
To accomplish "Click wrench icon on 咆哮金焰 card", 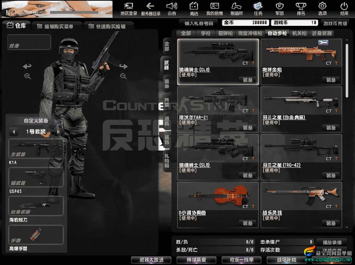I will 323,42.
